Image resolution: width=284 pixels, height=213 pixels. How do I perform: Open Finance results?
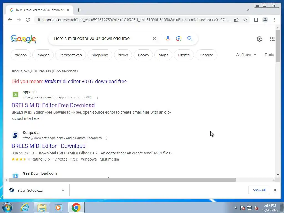pos(206,55)
